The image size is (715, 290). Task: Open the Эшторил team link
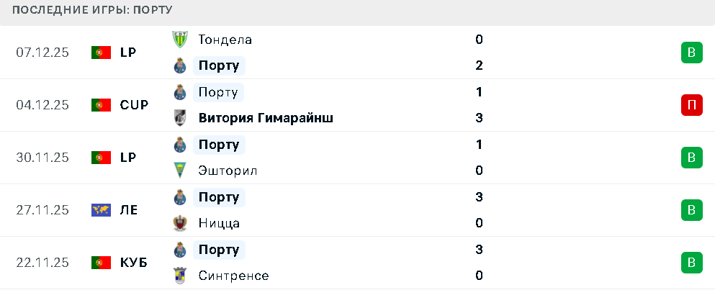(x=228, y=171)
